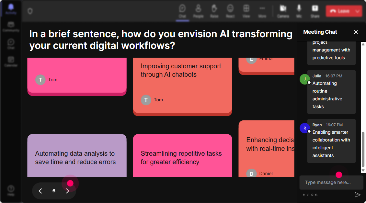Click Tom's avatar on the customer support card
The image size is (366, 203).
146,100
